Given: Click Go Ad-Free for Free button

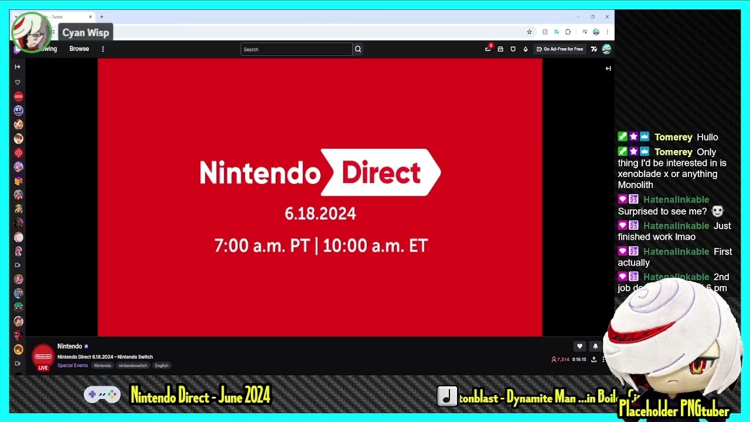Looking at the screenshot, I should tap(560, 49).
